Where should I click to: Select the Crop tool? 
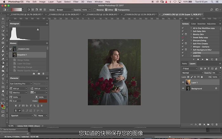(3, 35)
